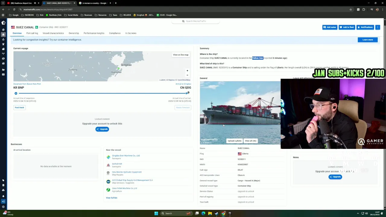Open Epic Games launcher from taskbar

pos(230,213)
